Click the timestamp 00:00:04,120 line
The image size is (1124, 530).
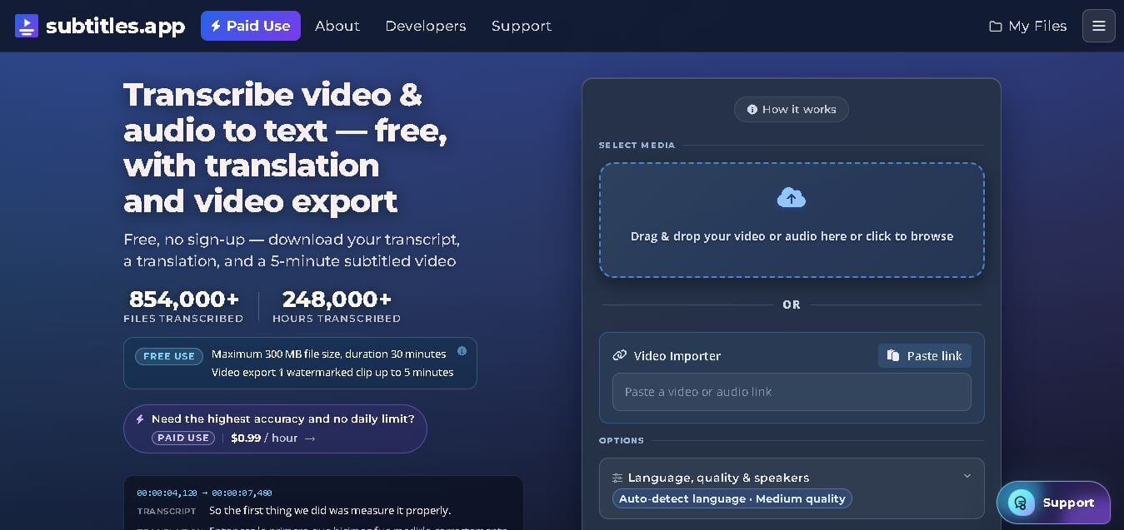(x=204, y=493)
